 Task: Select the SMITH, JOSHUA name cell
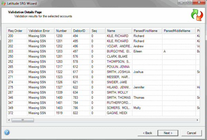(x=119, y=72)
